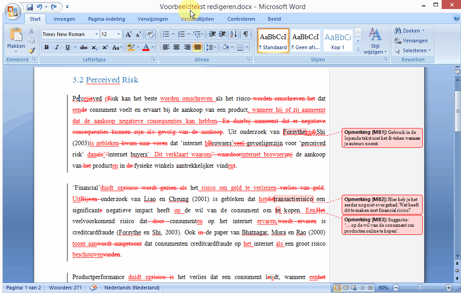
Task: Toggle Justify alignment
Action: coord(198,47)
